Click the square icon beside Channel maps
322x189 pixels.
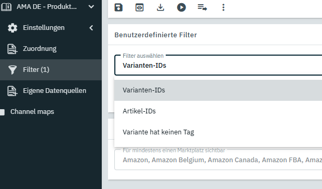[2, 112]
